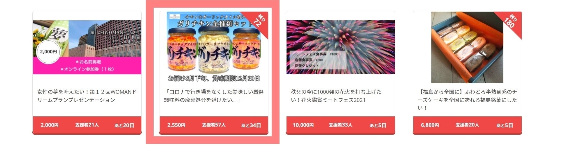Open 福島から全国に cheesecake project title
The image size is (564, 146).
pyautogui.click(x=467, y=100)
